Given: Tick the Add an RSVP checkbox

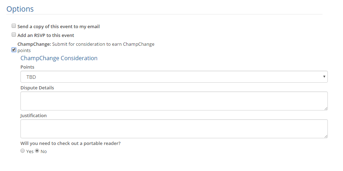Looking at the screenshot, I should pos(14,35).
